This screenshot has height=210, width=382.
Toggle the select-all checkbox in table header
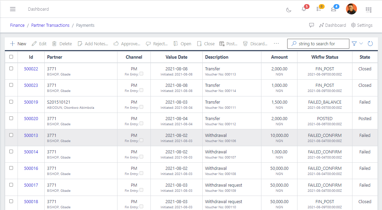pos(11,57)
